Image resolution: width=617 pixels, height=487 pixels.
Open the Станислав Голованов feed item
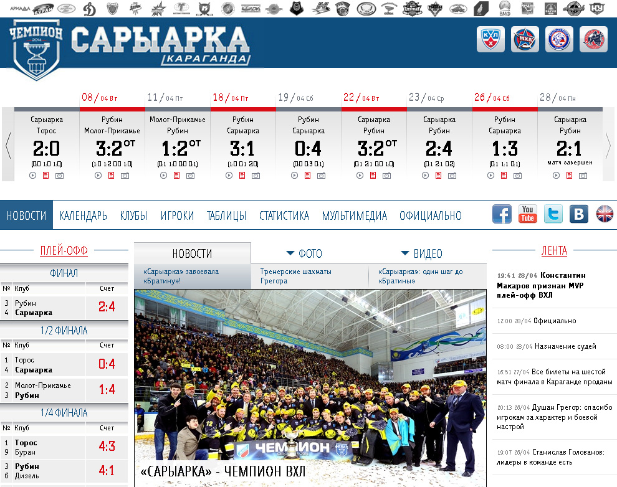pos(550,457)
